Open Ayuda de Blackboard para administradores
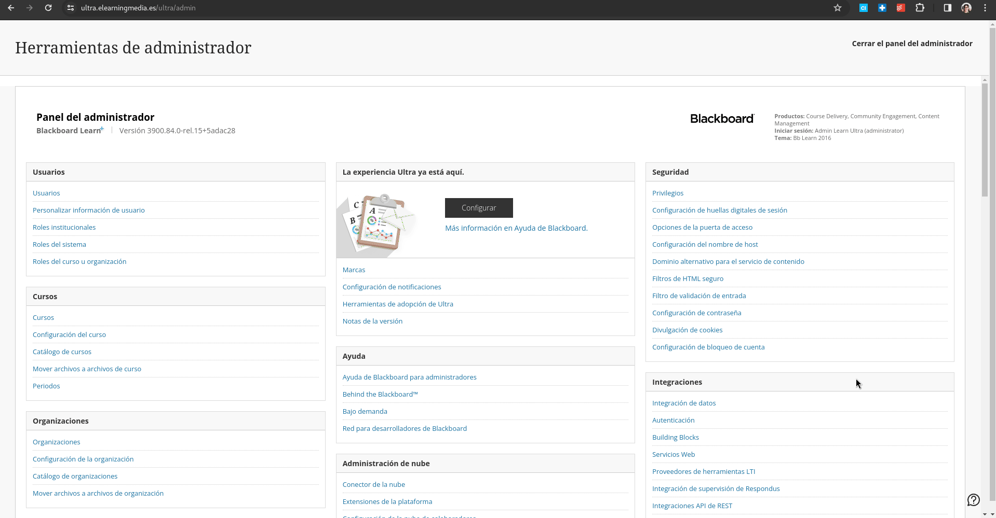This screenshot has width=996, height=518. click(x=410, y=377)
